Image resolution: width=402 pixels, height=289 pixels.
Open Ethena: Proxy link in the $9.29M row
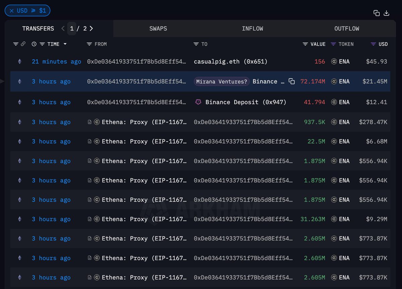click(144, 219)
